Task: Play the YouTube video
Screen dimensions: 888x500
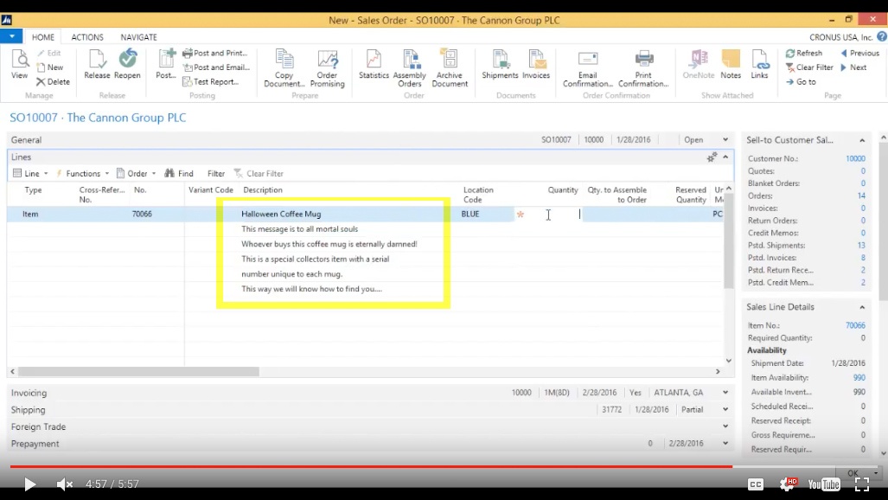Action: click(29, 484)
